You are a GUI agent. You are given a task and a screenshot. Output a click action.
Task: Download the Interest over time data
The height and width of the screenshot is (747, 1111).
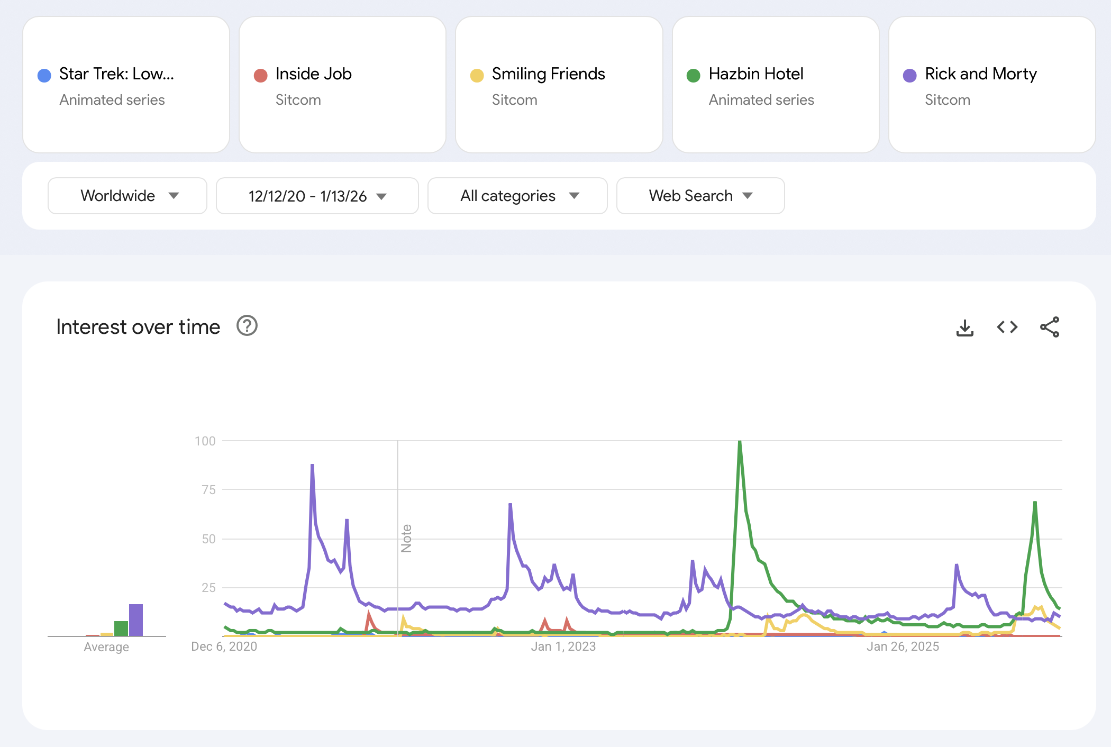[965, 327]
